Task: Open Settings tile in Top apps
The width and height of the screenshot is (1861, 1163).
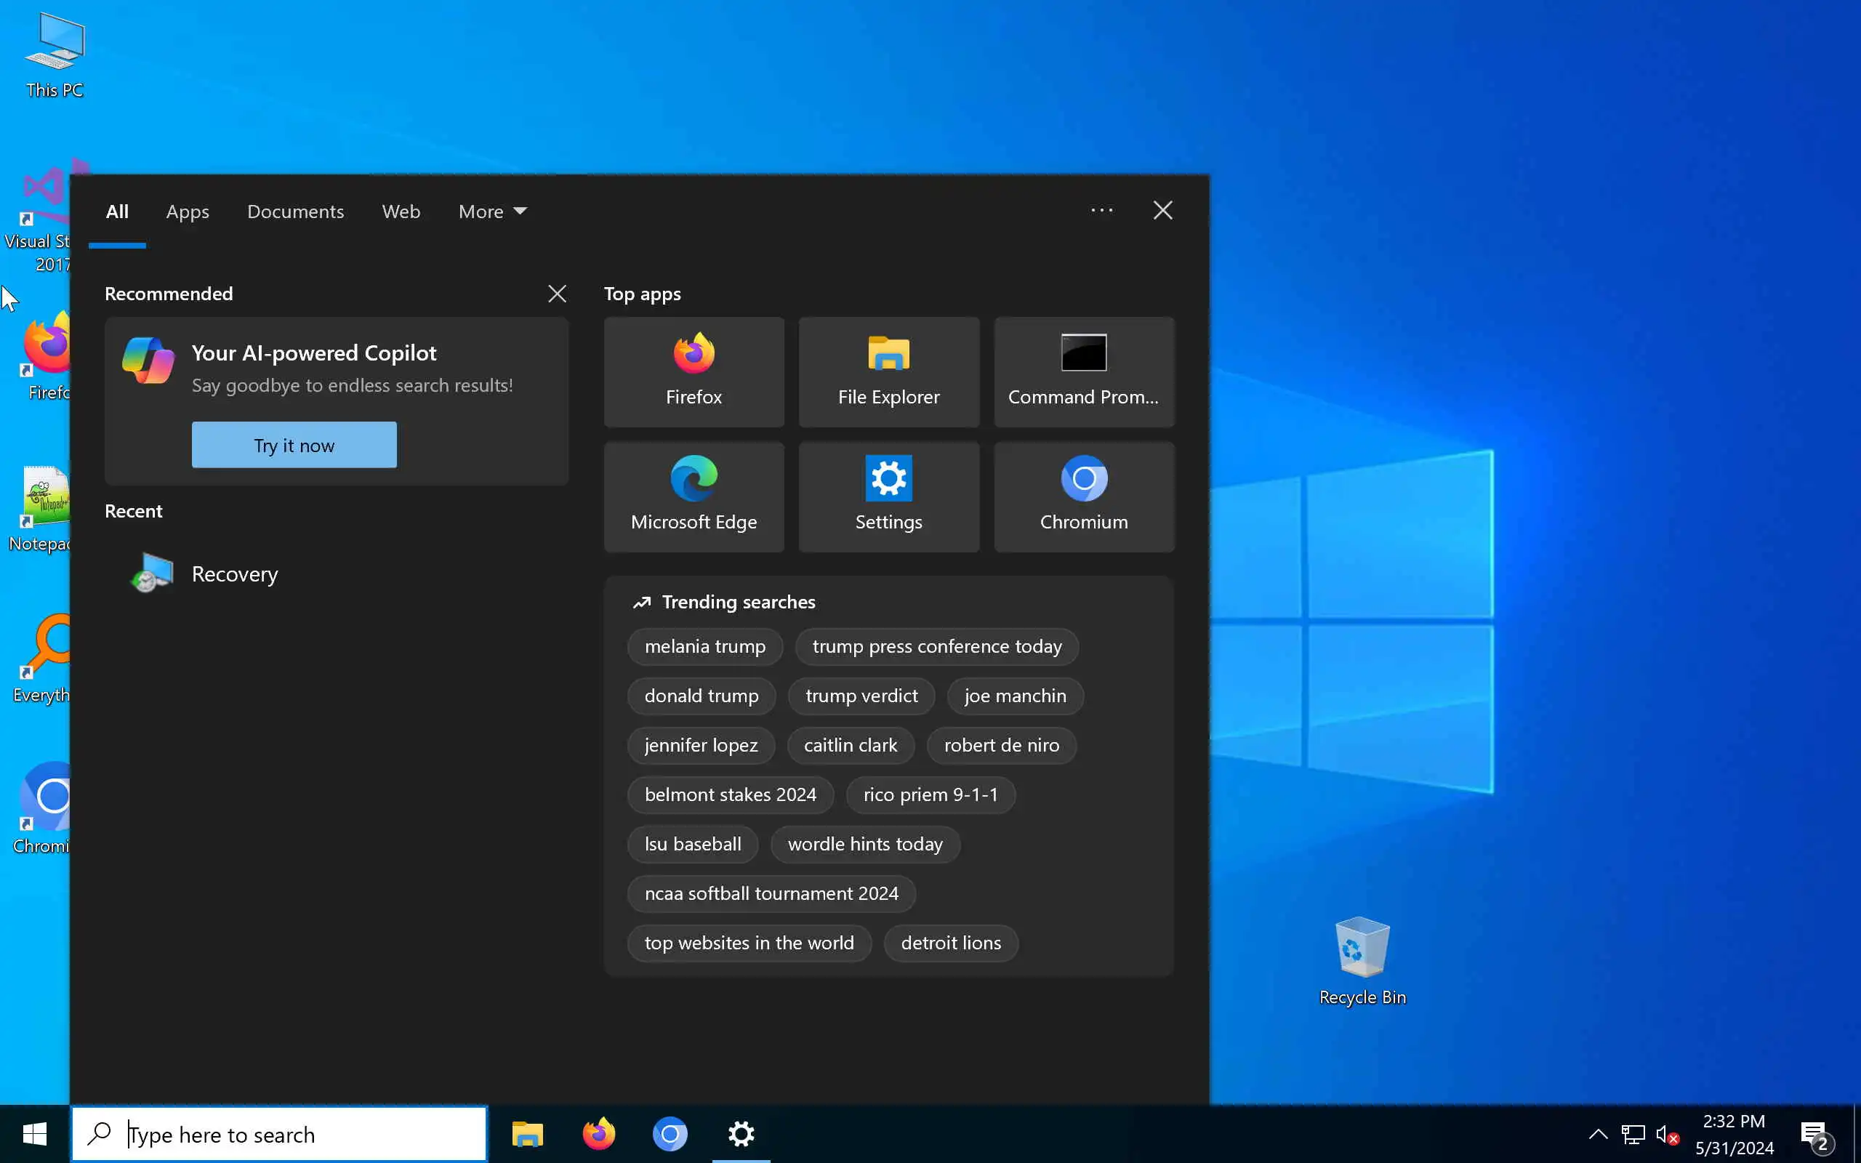Action: (x=888, y=496)
